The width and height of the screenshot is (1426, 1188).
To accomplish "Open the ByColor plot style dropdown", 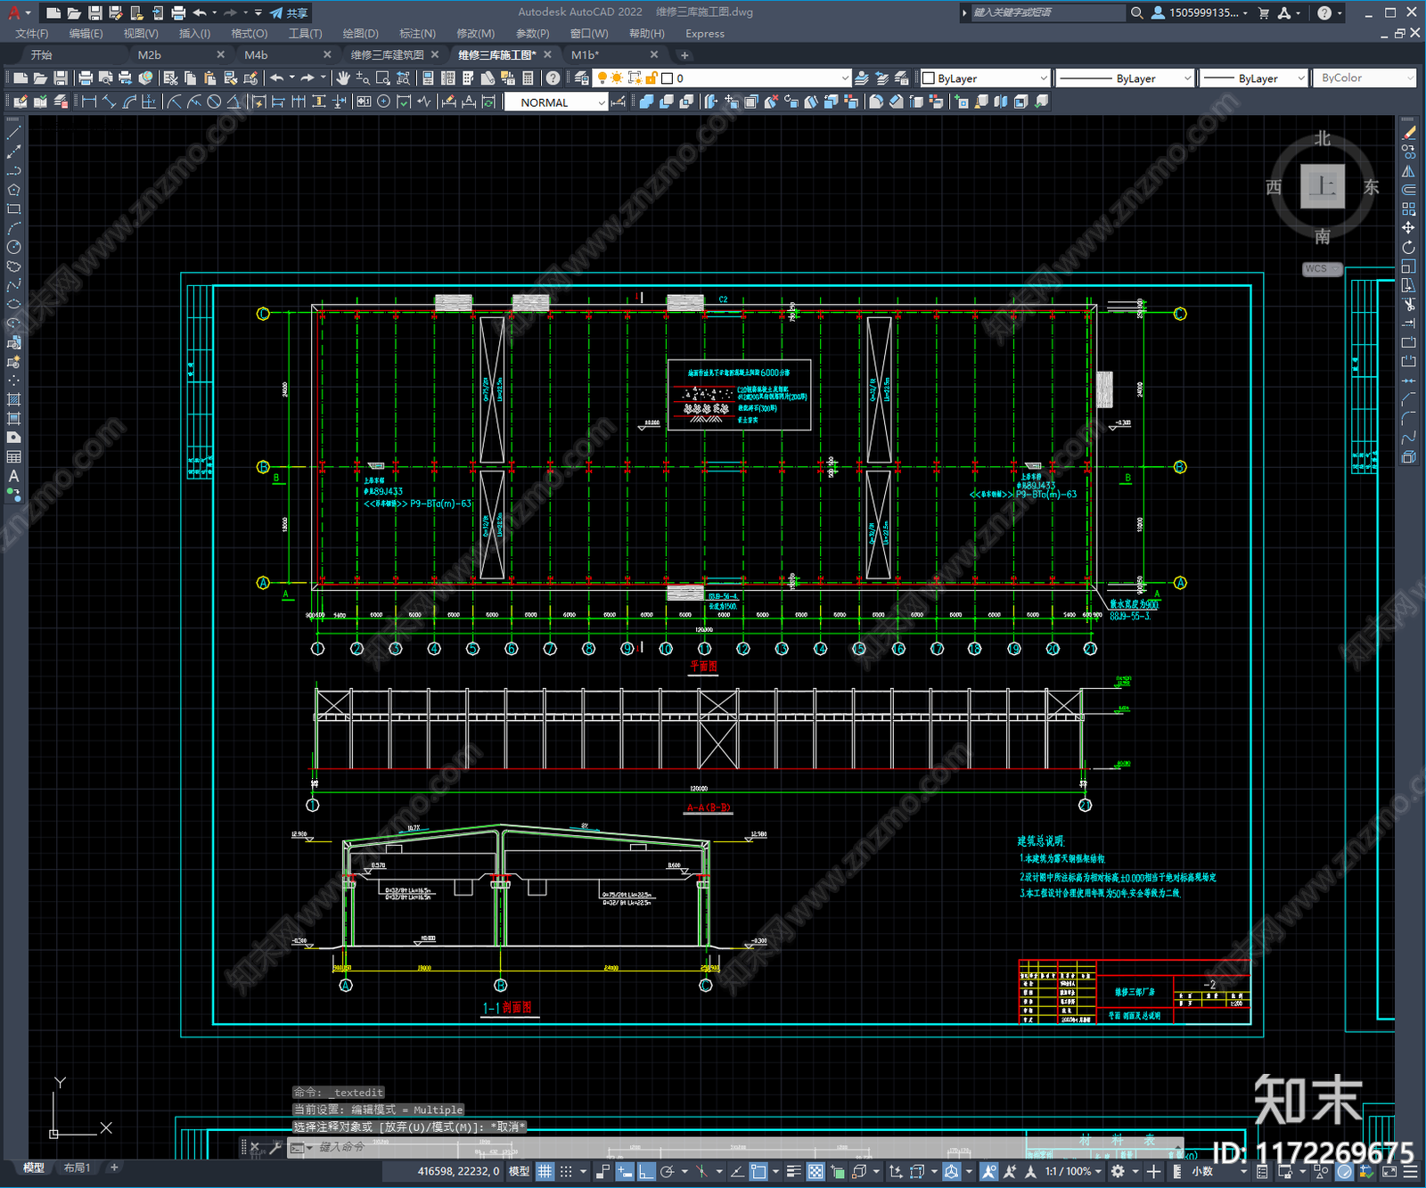I will (1365, 78).
